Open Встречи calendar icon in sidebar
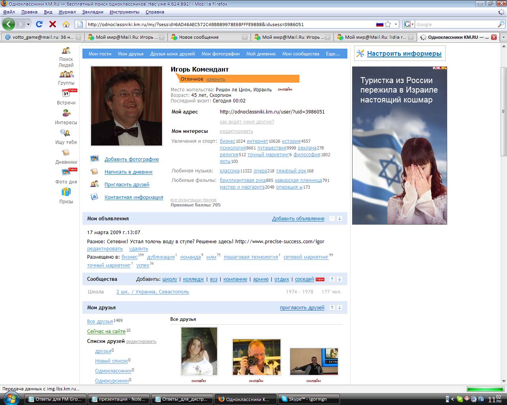The image size is (507, 405). [x=66, y=93]
